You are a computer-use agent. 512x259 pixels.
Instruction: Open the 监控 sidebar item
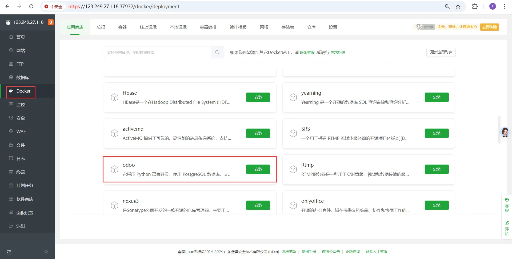(28, 105)
